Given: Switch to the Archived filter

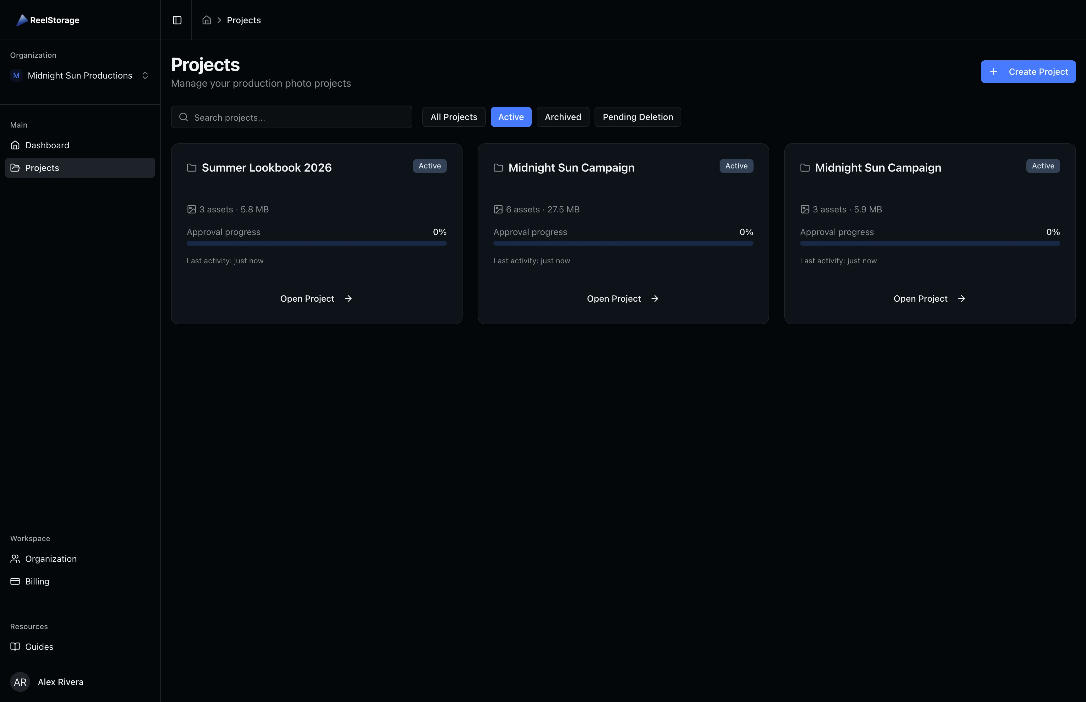Looking at the screenshot, I should [562, 117].
